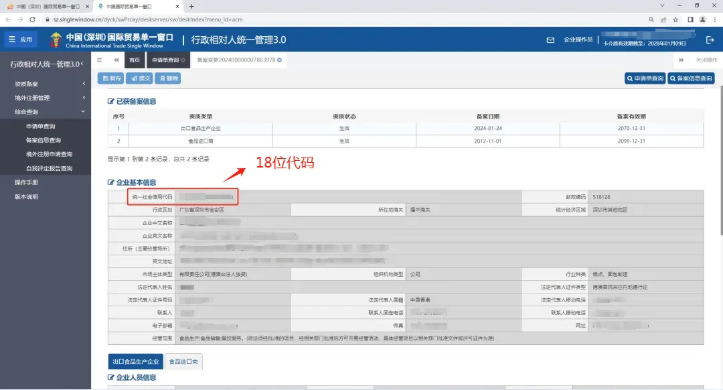Click the 暂存 save button
This screenshot has height=390, width=723.
[x=110, y=78]
